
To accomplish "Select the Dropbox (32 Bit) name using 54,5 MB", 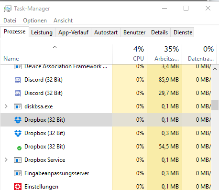I will click(x=44, y=147).
